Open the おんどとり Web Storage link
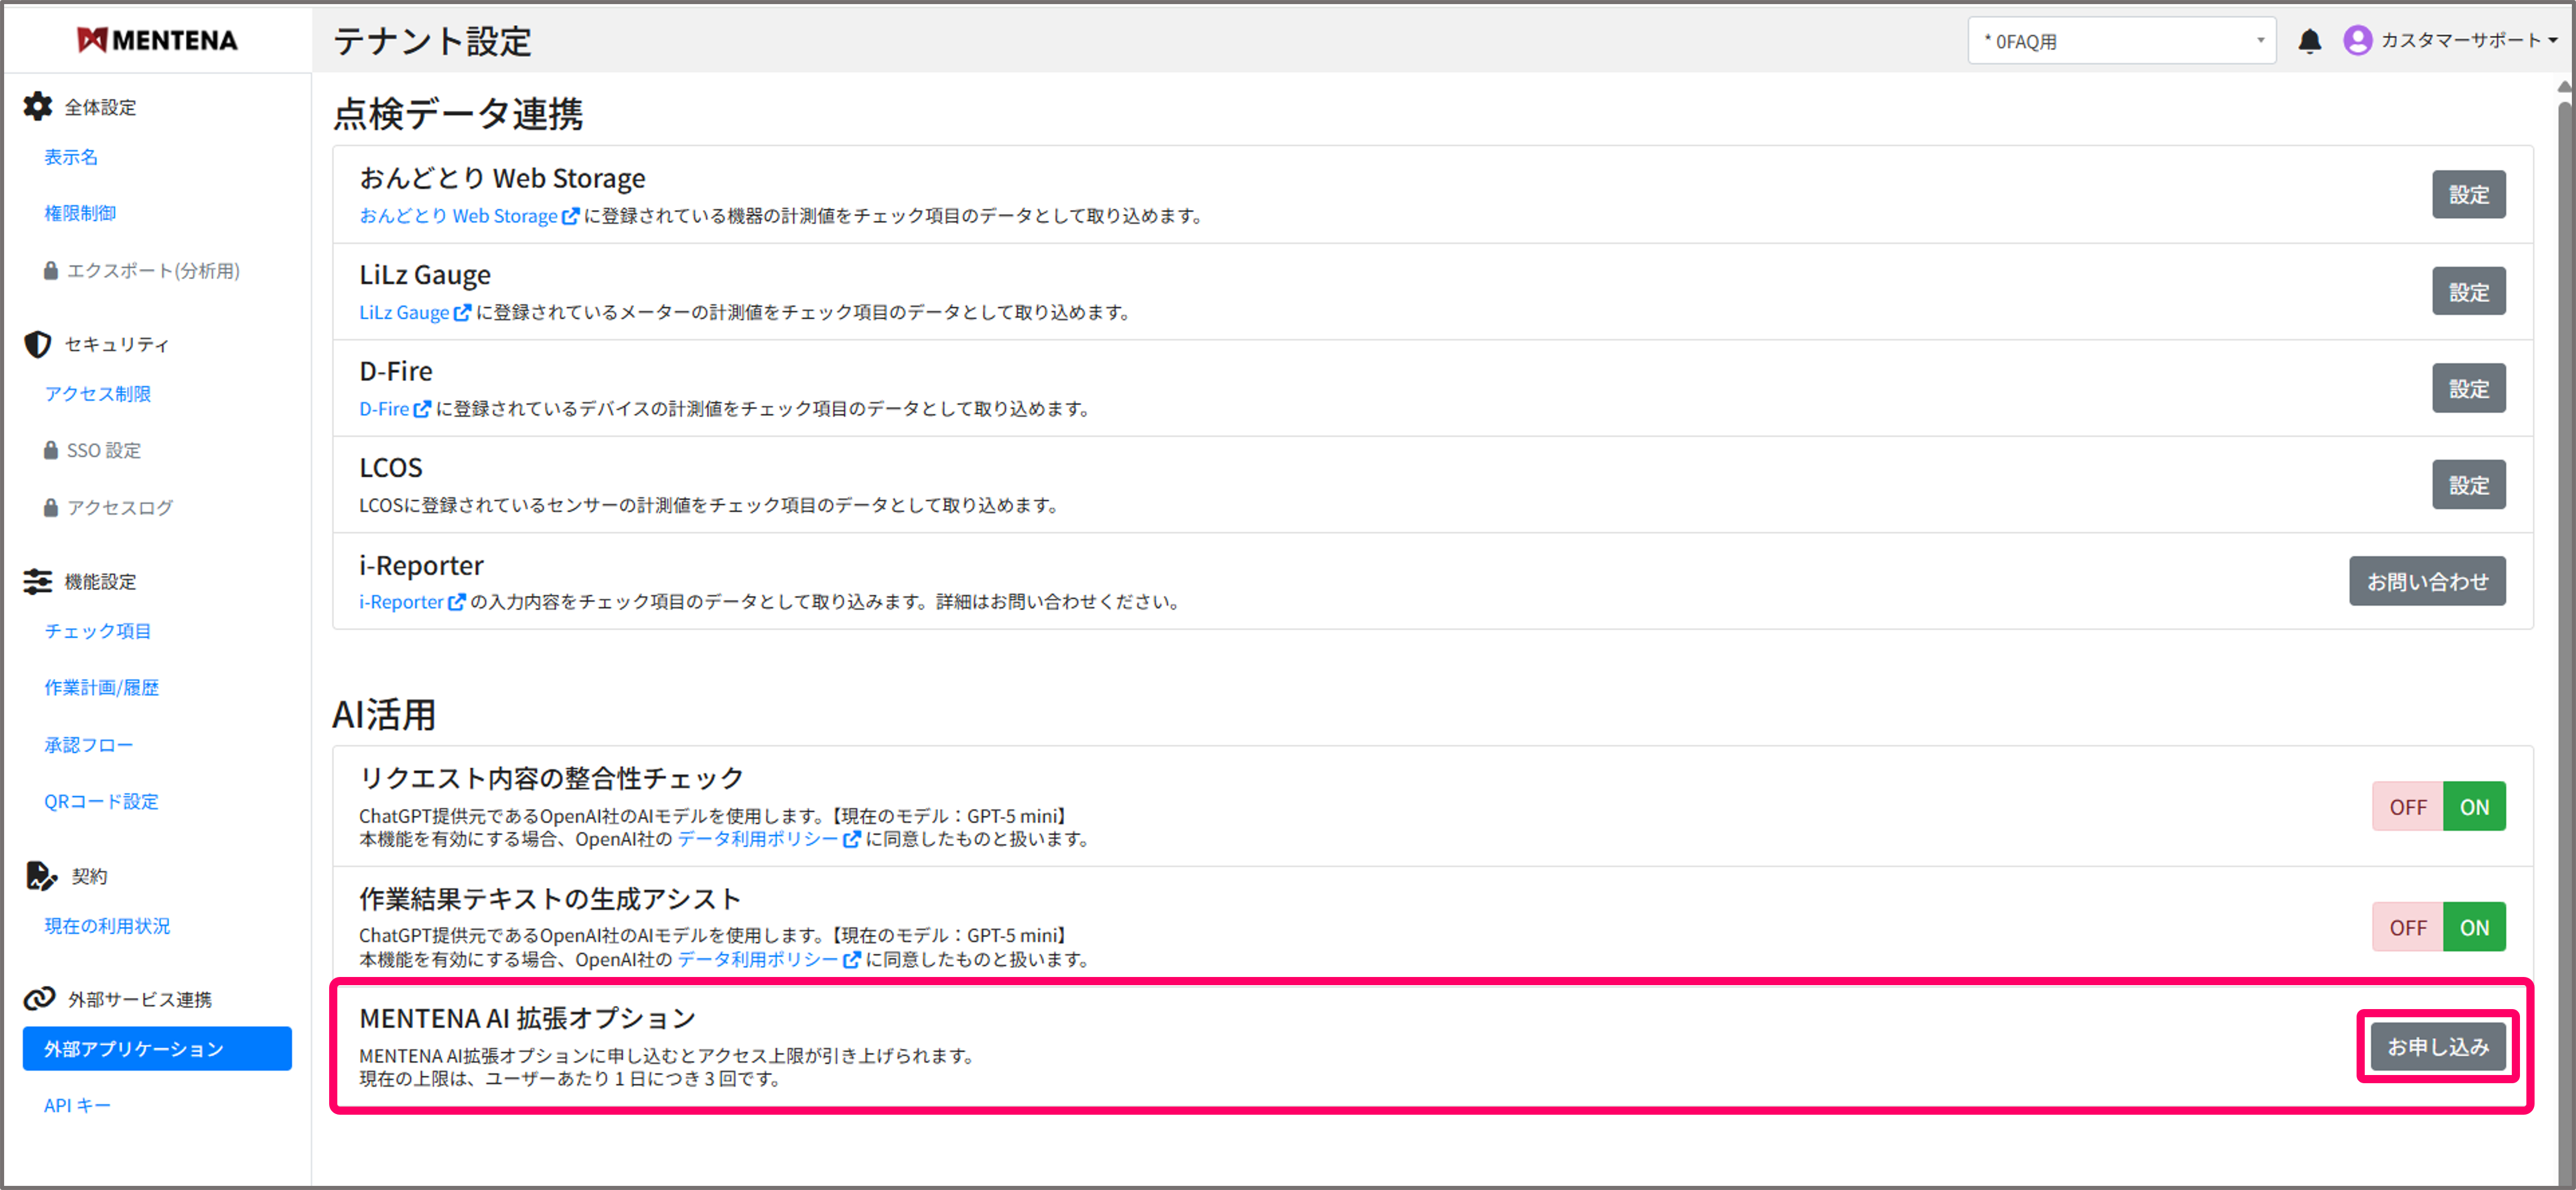2576x1190 pixels. click(459, 215)
